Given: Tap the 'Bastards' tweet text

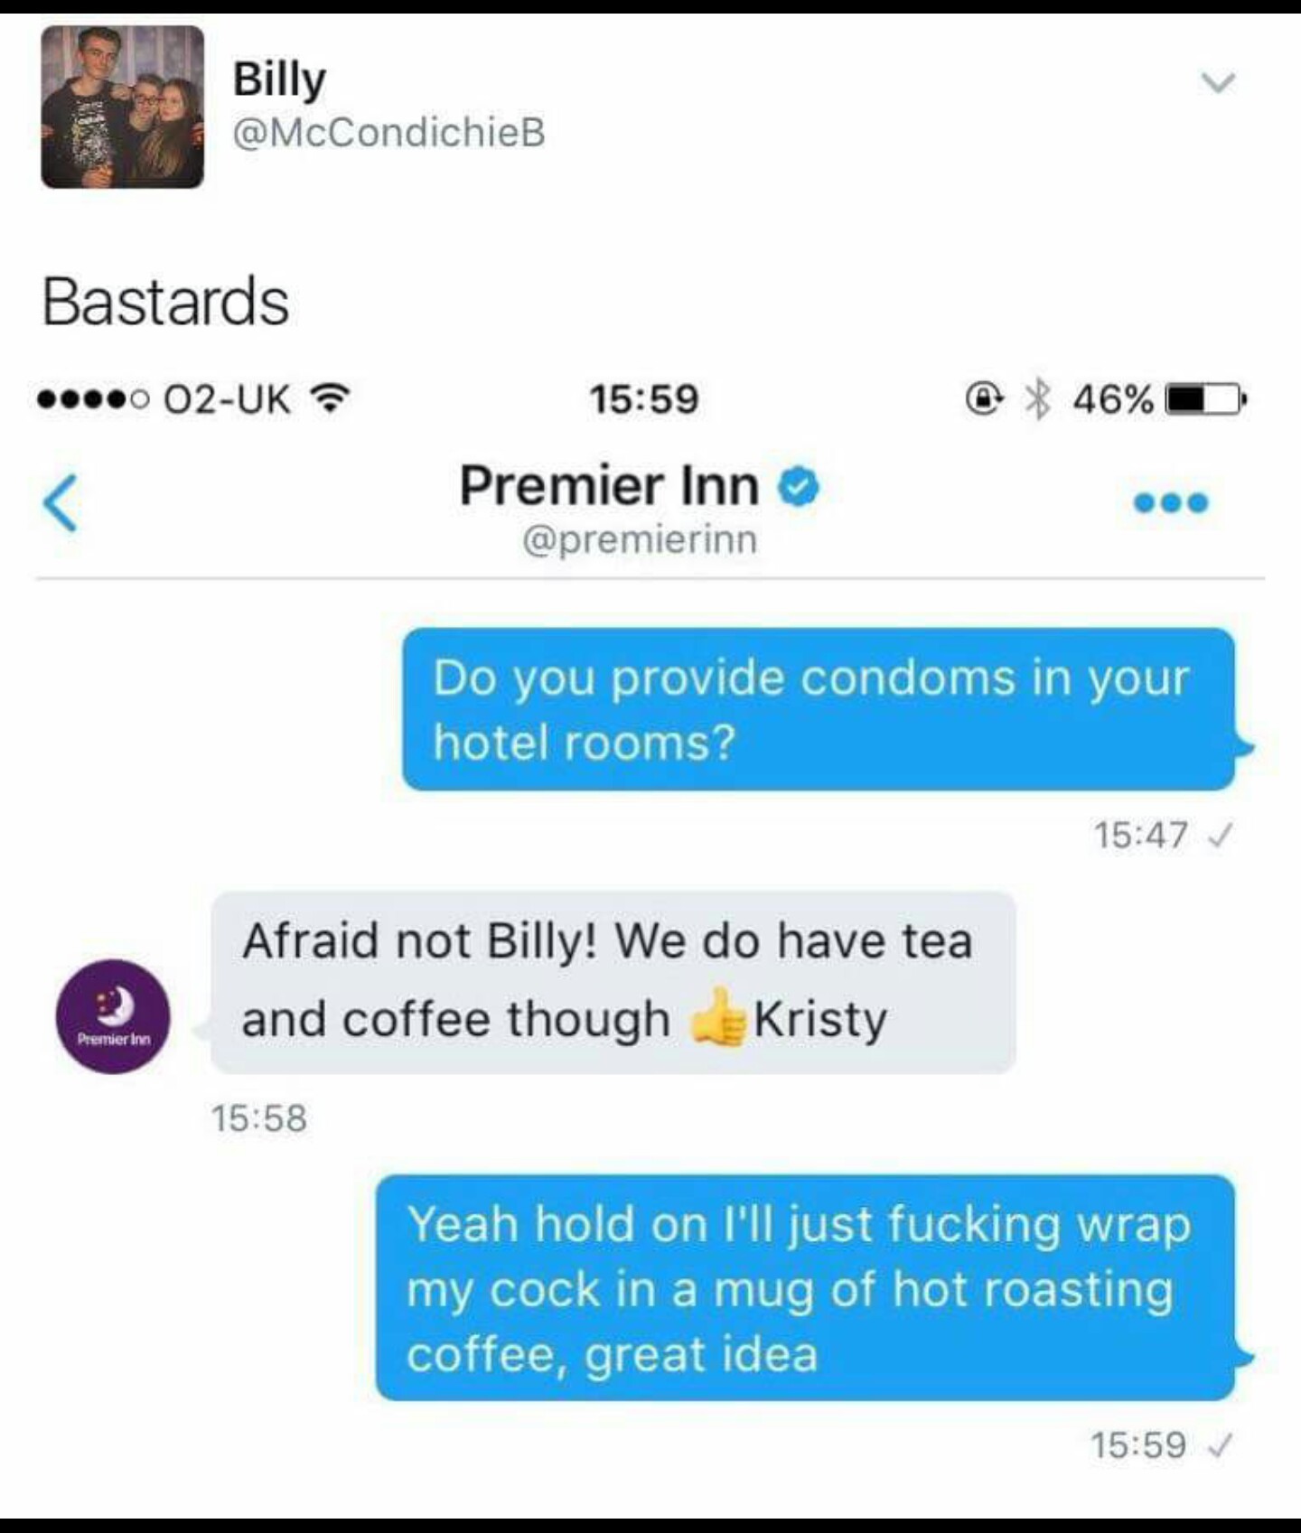Looking at the screenshot, I should click(x=165, y=301).
